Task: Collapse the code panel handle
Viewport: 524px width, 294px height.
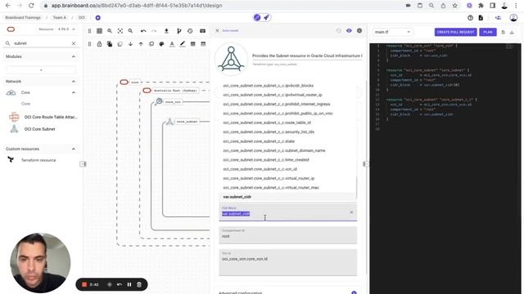Action: (x=365, y=163)
